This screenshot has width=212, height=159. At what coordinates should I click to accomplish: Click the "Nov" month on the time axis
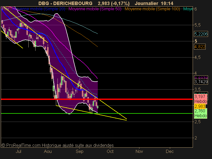(x=139, y=151)
